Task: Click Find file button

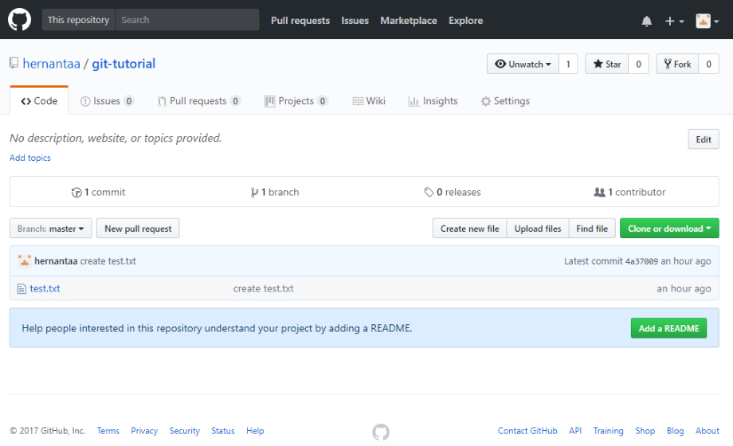Action: click(x=592, y=229)
